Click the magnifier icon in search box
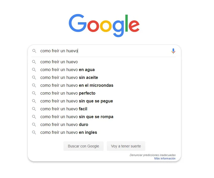214x178 pixels. (34, 51)
